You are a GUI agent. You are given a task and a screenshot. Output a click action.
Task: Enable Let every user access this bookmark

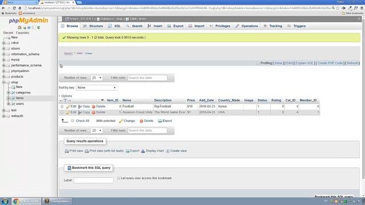(119, 178)
